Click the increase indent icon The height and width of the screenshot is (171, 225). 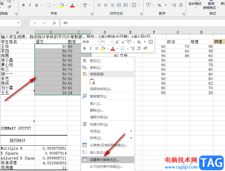(126, 5)
